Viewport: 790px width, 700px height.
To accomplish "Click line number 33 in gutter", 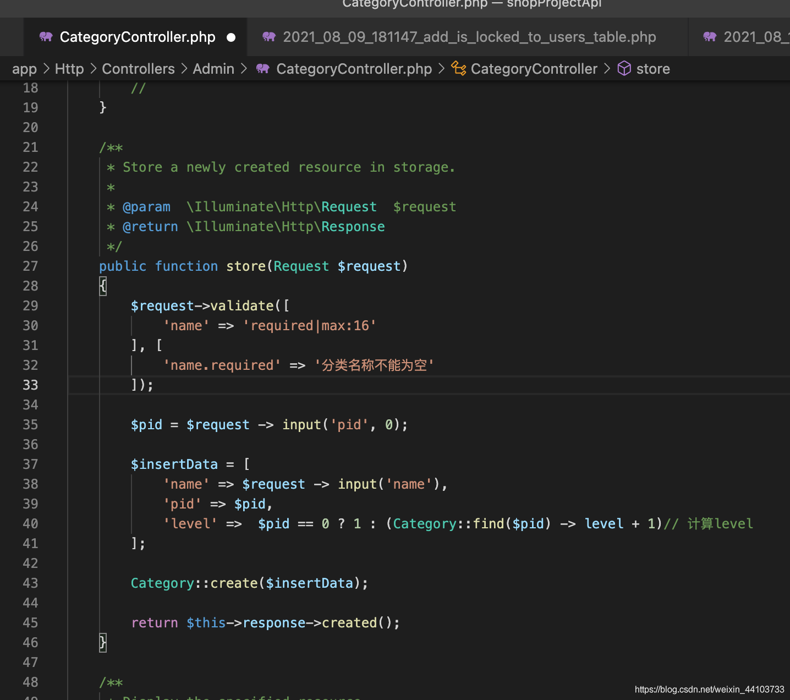I will tap(30, 385).
